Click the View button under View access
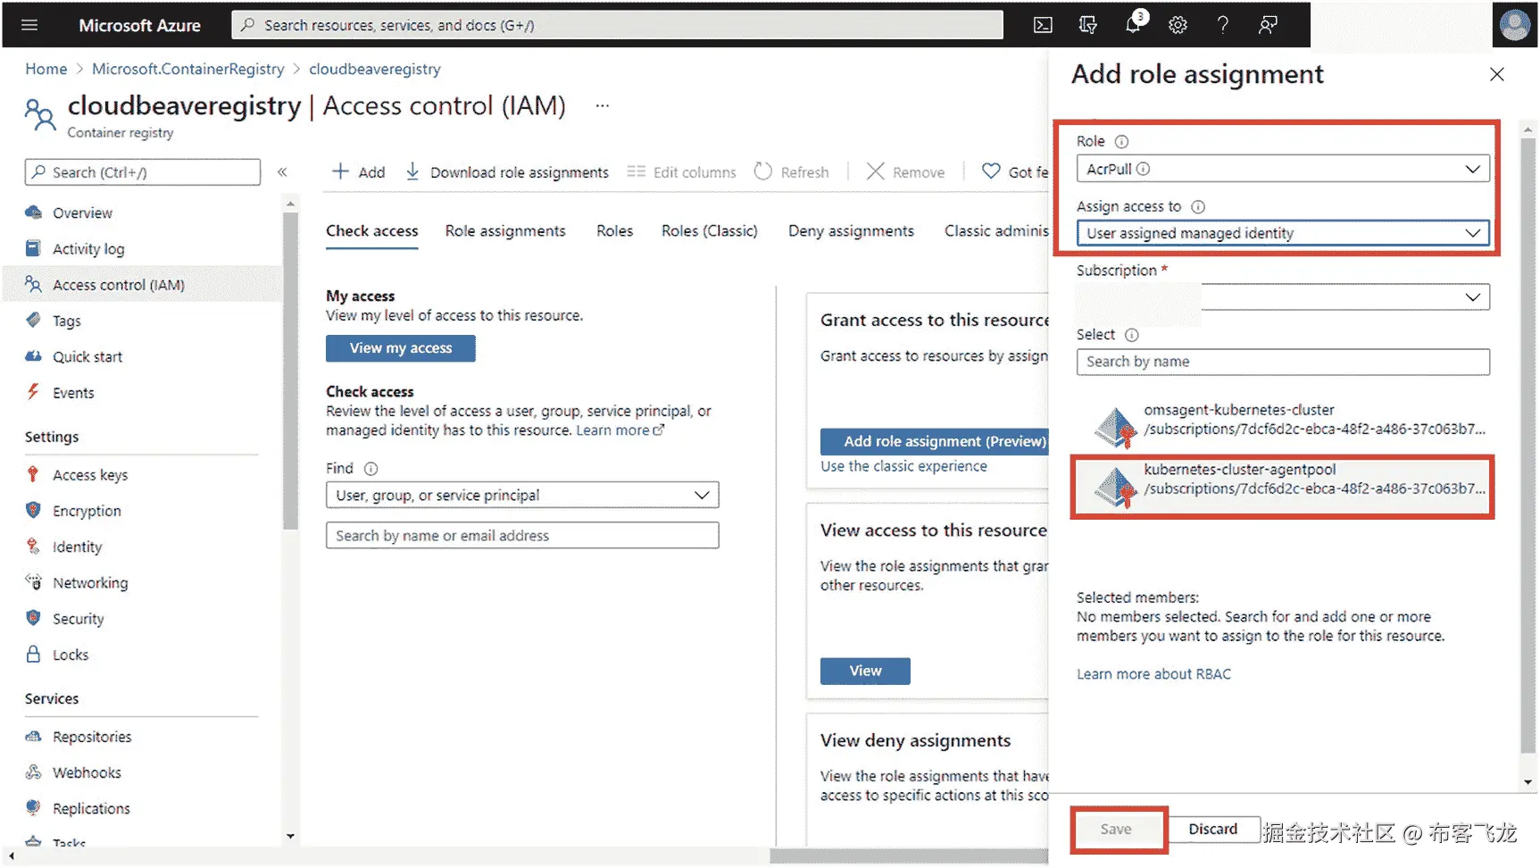 coord(865,671)
